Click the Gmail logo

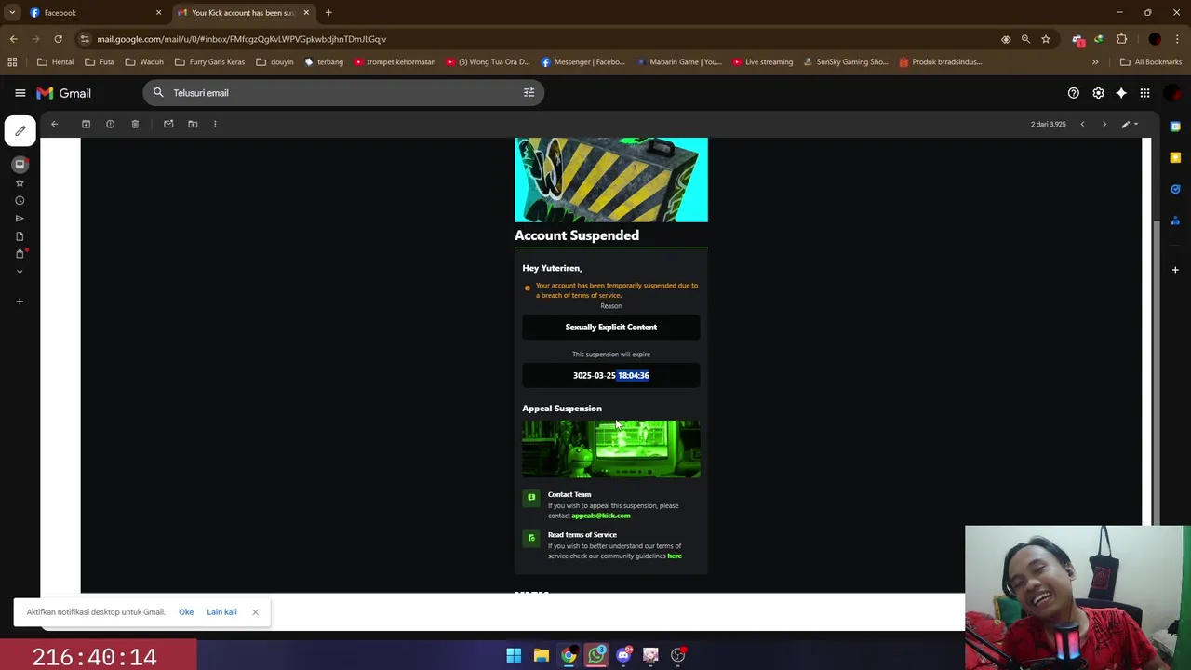[x=63, y=93]
